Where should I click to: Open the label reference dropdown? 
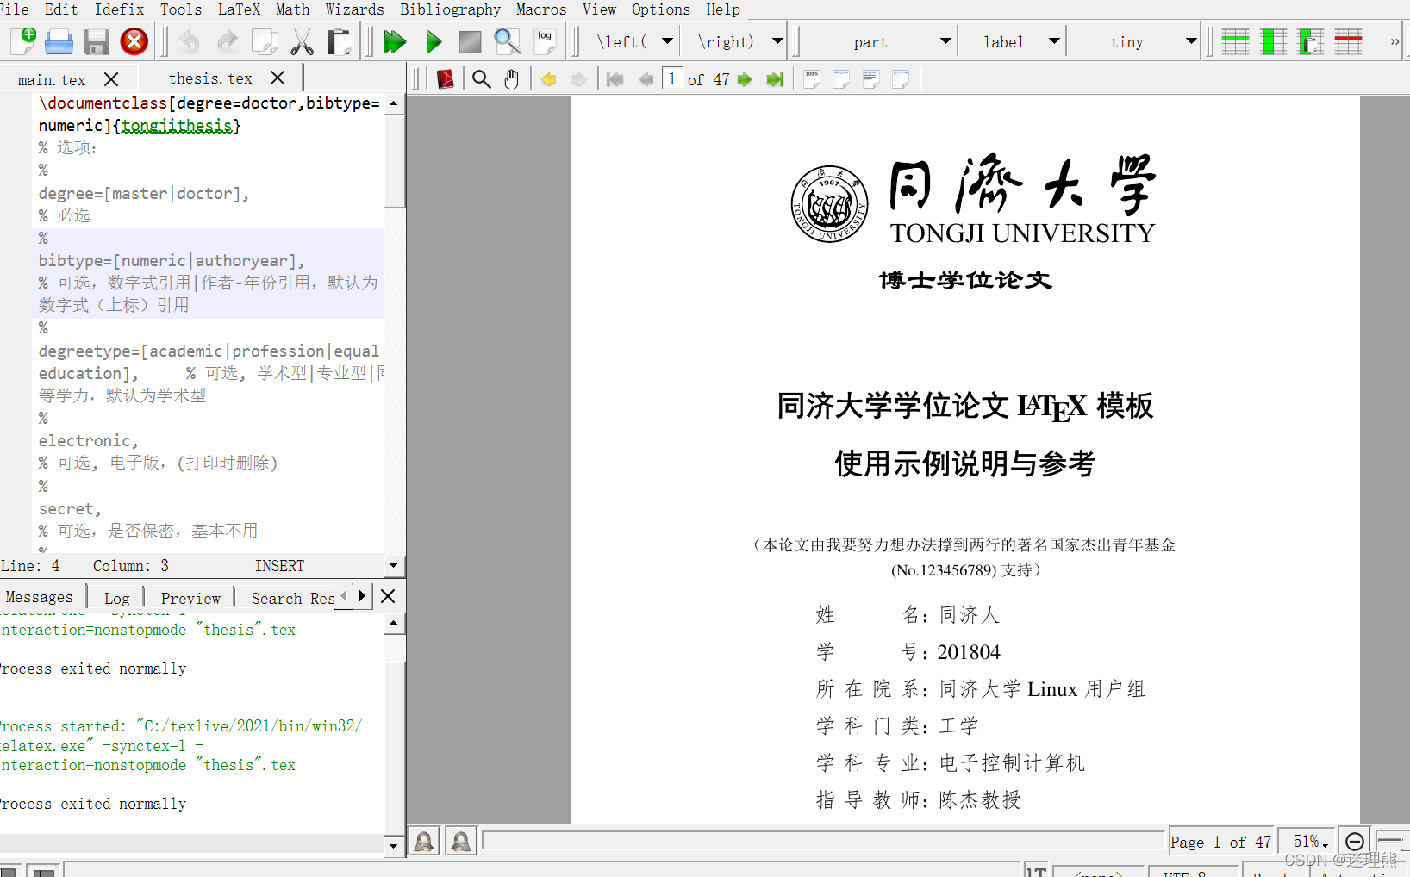coord(1054,41)
